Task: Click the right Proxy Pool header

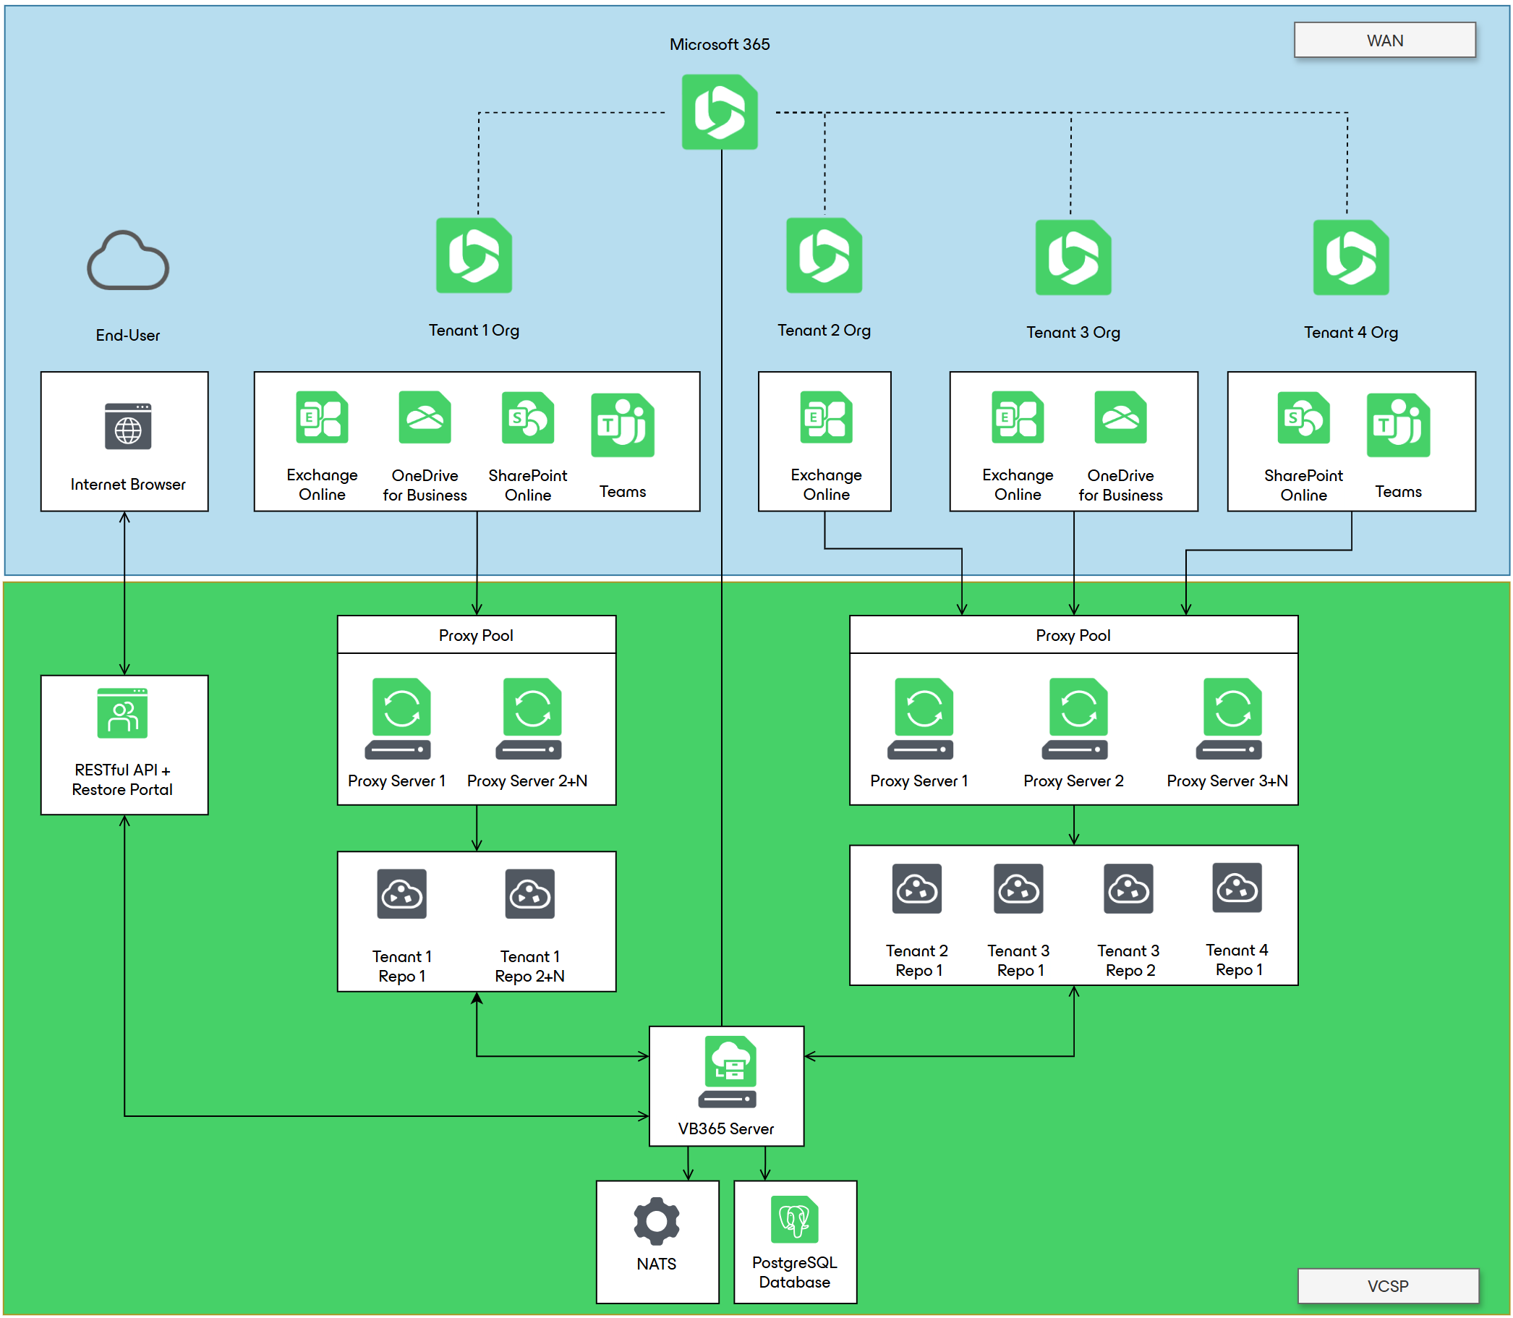Action: [1073, 634]
